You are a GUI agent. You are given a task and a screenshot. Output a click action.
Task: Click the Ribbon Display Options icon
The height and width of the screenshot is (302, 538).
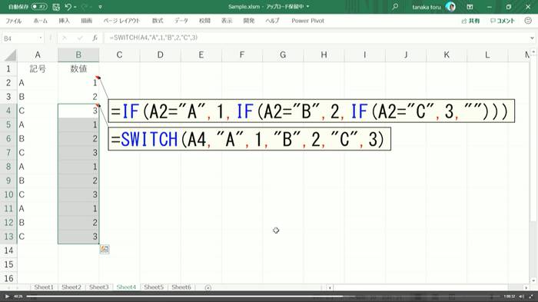tap(470, 6)
